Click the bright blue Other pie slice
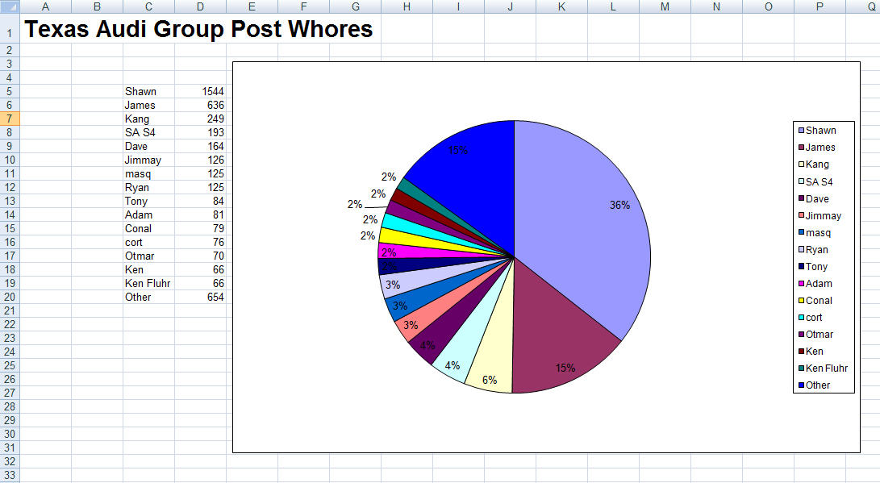880x483 pixels. [x=477, y=185]
